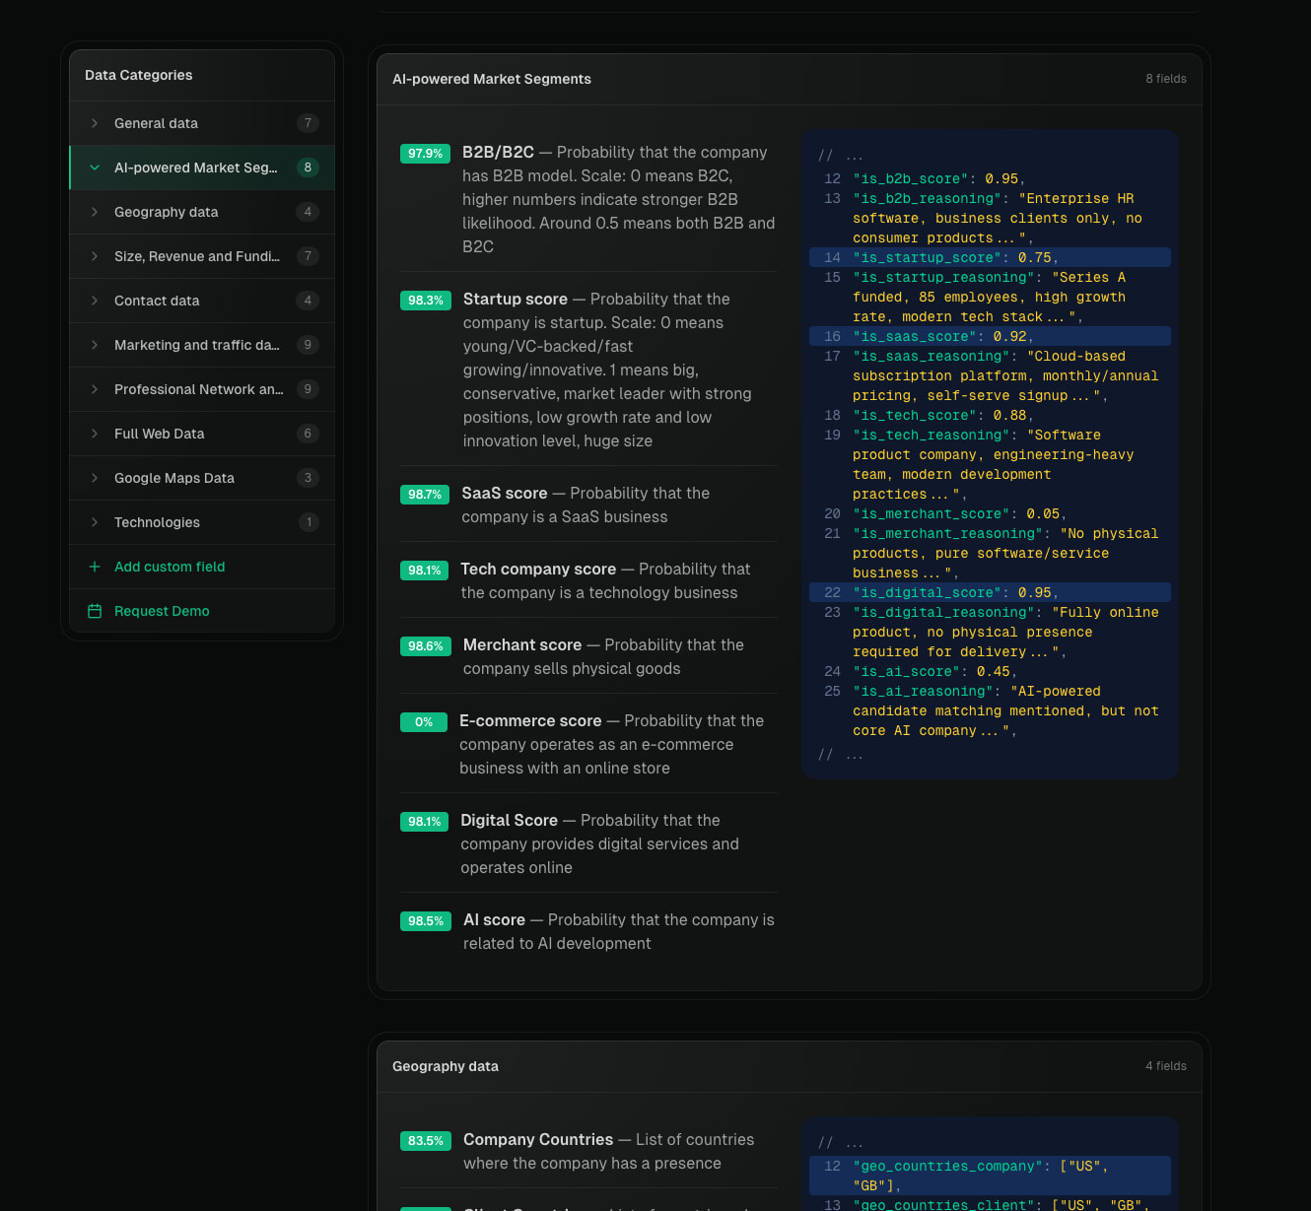Click Request Demo link
The height and width of the screenshot is (1211, 1311).
[x=162, y=611]
